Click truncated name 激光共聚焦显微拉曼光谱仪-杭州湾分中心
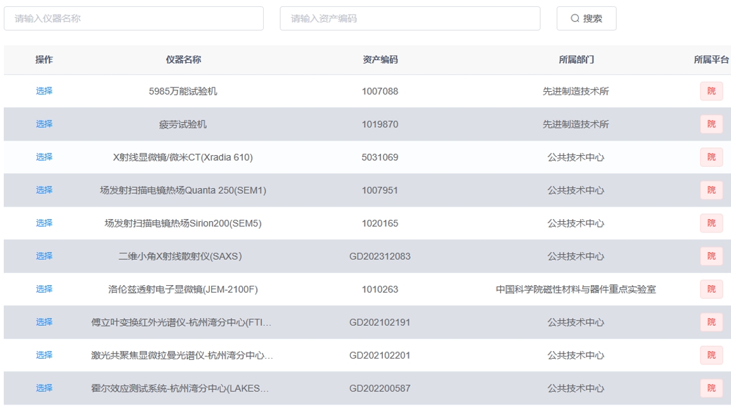The height and width of the screenshot is (415, 731). (x=182, y=356)
